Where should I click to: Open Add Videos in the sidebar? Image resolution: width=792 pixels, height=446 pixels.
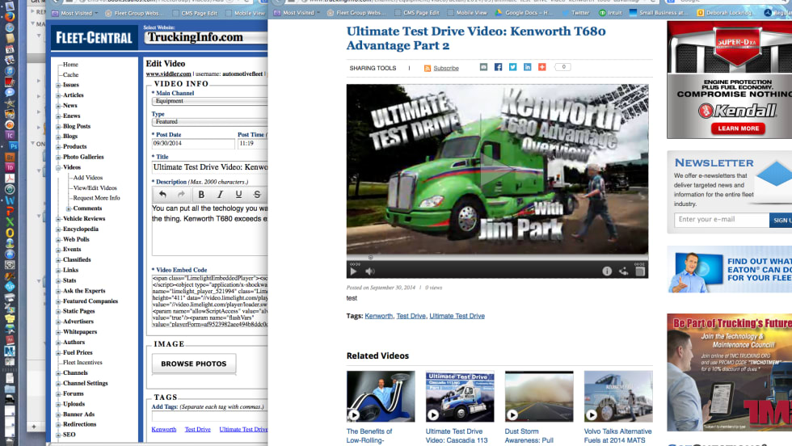coord(87,178)
